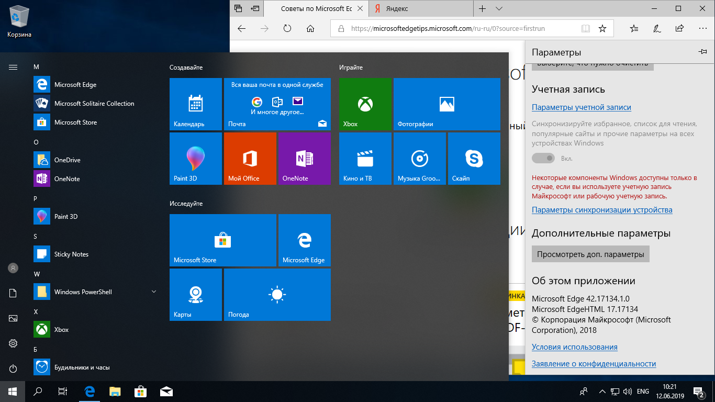Open Documents from Start sidebar
The width and height of the screenshot is (715, 402).
[x=13, y=293]
